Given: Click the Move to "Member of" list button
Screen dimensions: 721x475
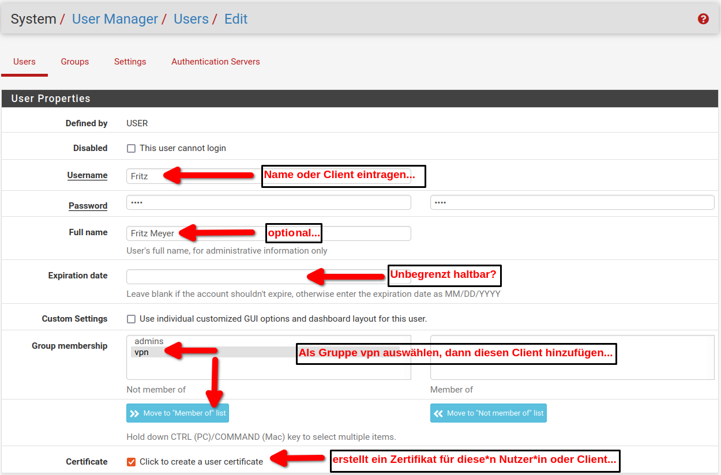Looking at the screenshot, I should 178,413.
